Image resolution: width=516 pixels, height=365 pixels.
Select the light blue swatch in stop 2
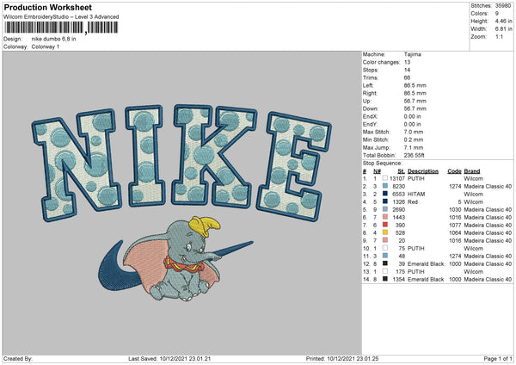tap(385, 186)
